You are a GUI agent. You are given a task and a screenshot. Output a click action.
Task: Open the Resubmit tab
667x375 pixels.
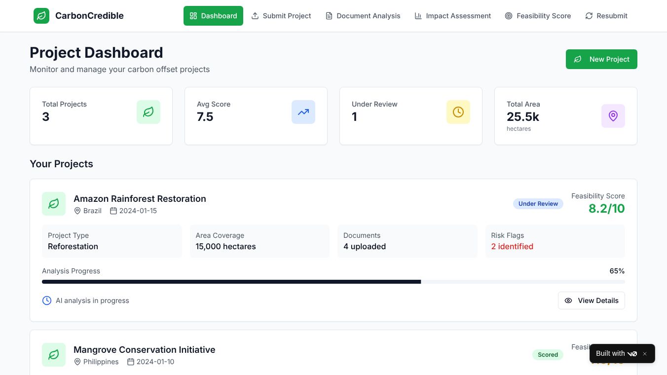click(606, 16)
